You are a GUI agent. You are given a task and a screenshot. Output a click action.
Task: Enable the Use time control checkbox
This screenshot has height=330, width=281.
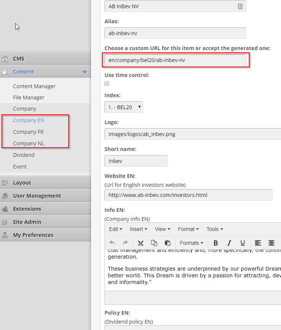[107, 83]
